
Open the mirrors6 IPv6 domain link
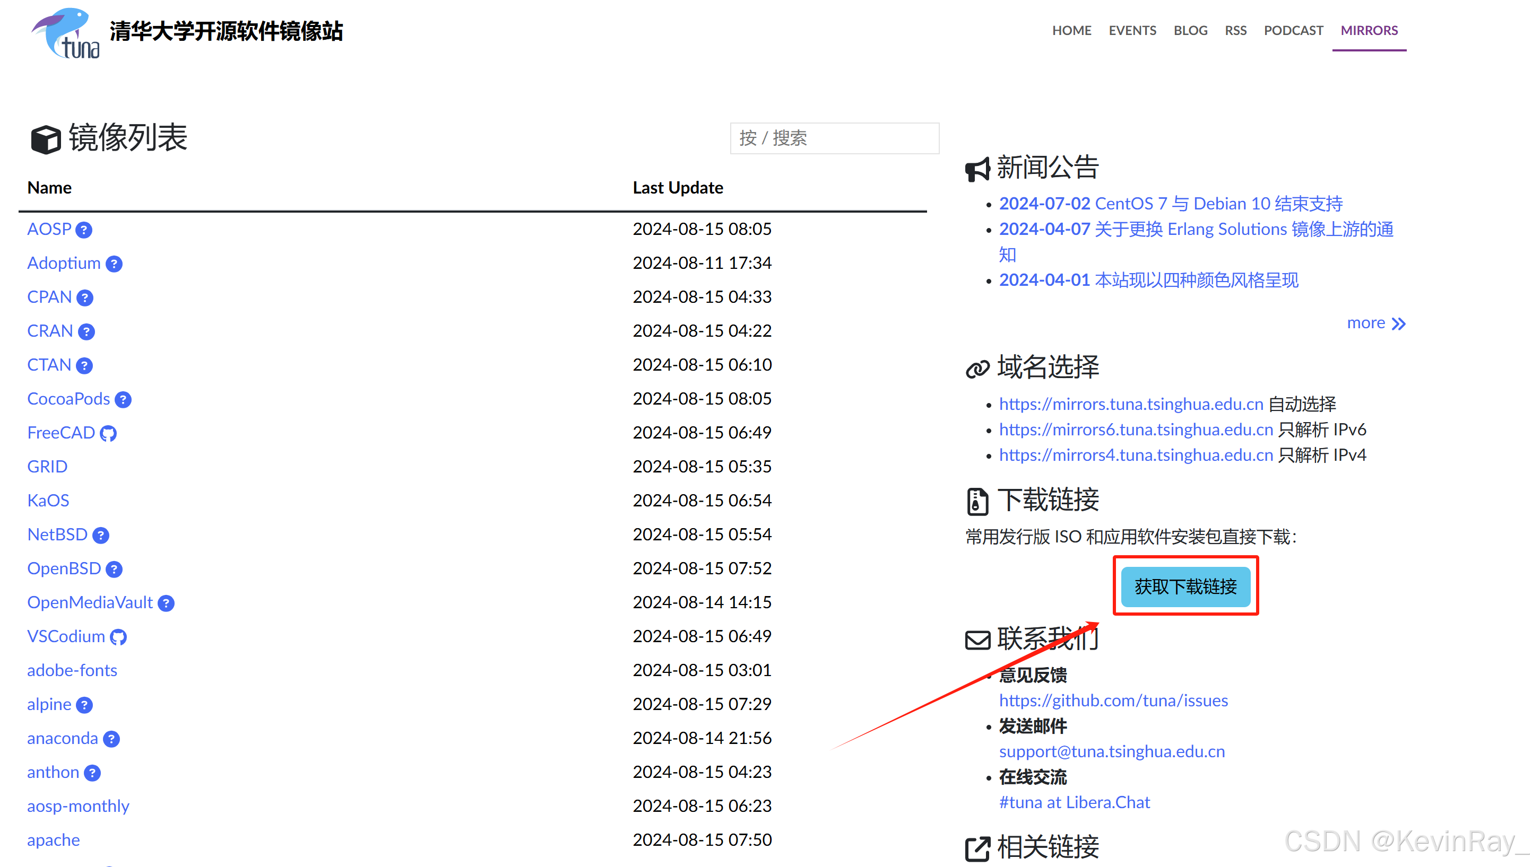pyautogui.click(x=1136, y=430)
